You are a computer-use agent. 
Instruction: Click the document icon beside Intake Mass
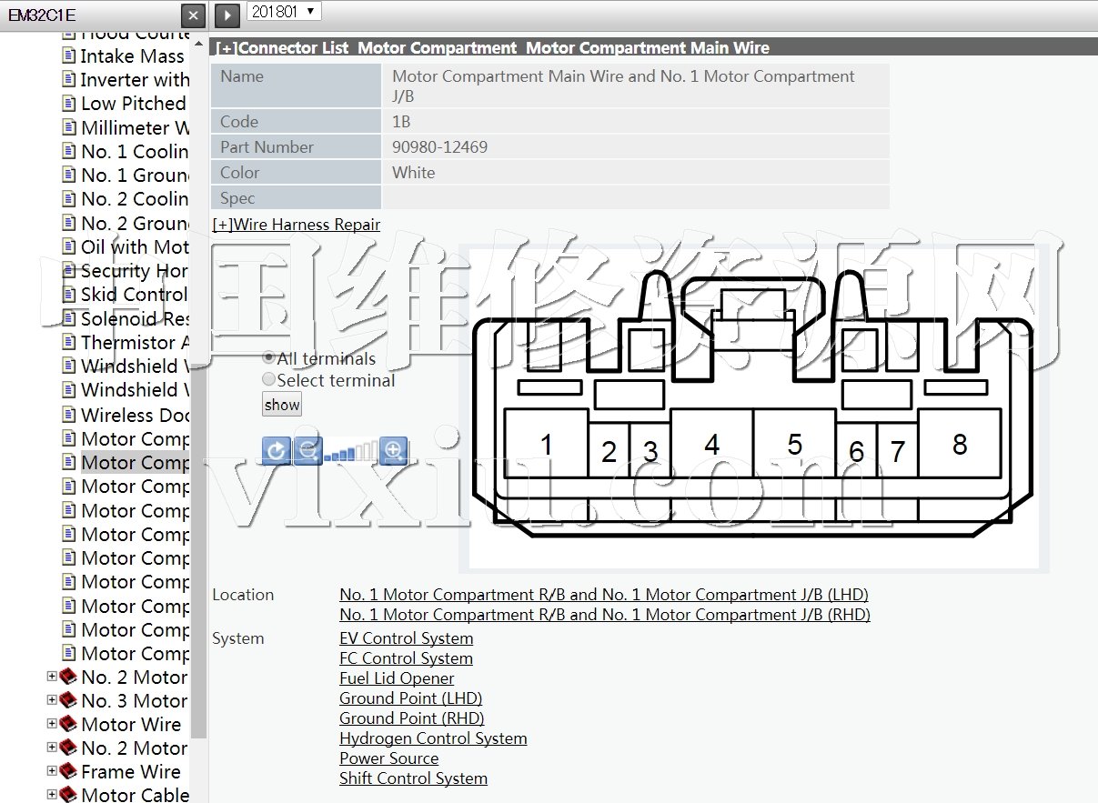69,55
